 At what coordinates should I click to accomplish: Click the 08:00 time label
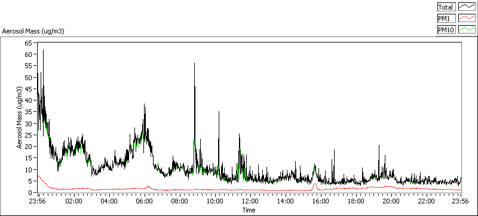[x=180, y=202]
